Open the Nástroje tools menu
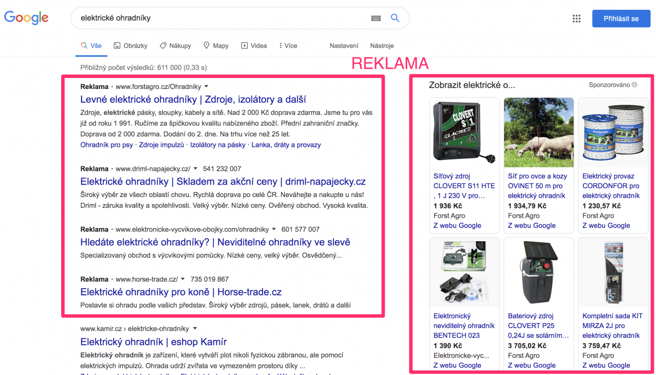The width and height of the screenshot is (656, 375). tap(382, 46)
